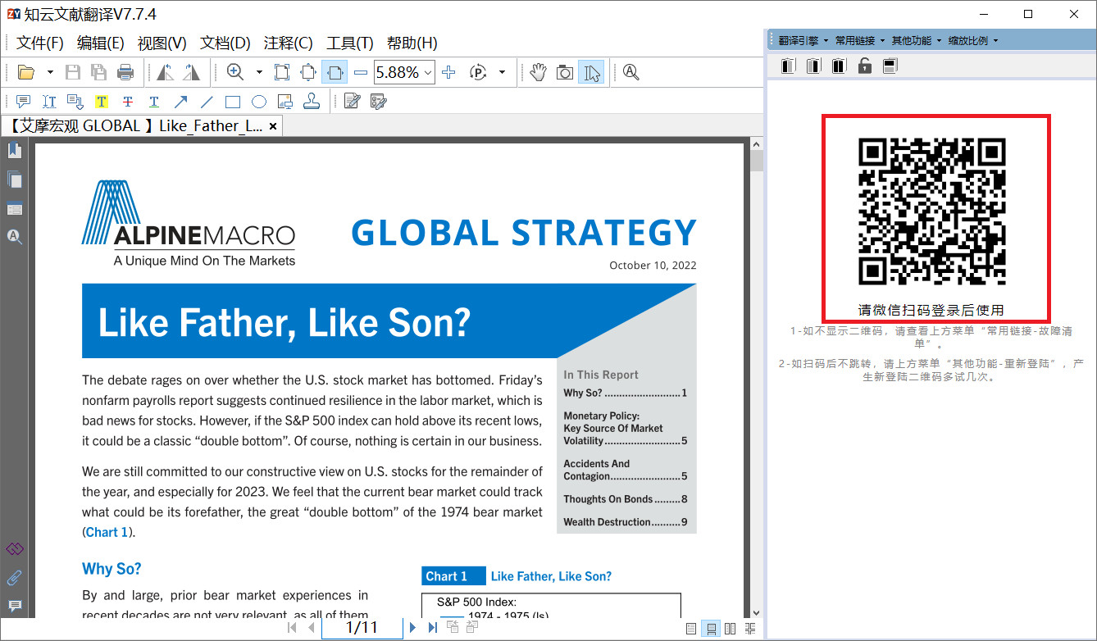The width and height of the screenshot is (1097, 641).
Task: Print the document with the printer icon
Action: point(125,72)
